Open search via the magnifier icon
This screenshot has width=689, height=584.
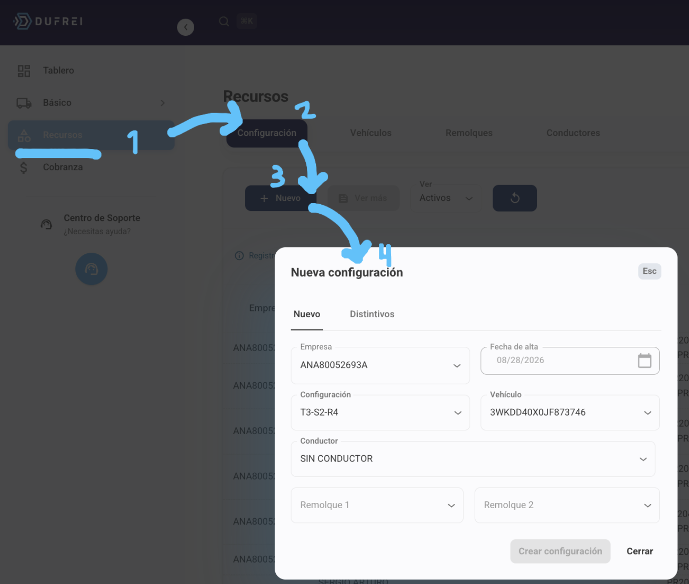pyautogui.click(x=224, y=21)
